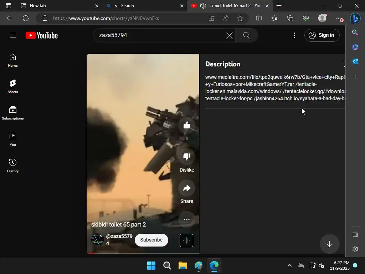Open a new browser tab
The width and height of the screenshot is (365, 274).
[279, 6]
